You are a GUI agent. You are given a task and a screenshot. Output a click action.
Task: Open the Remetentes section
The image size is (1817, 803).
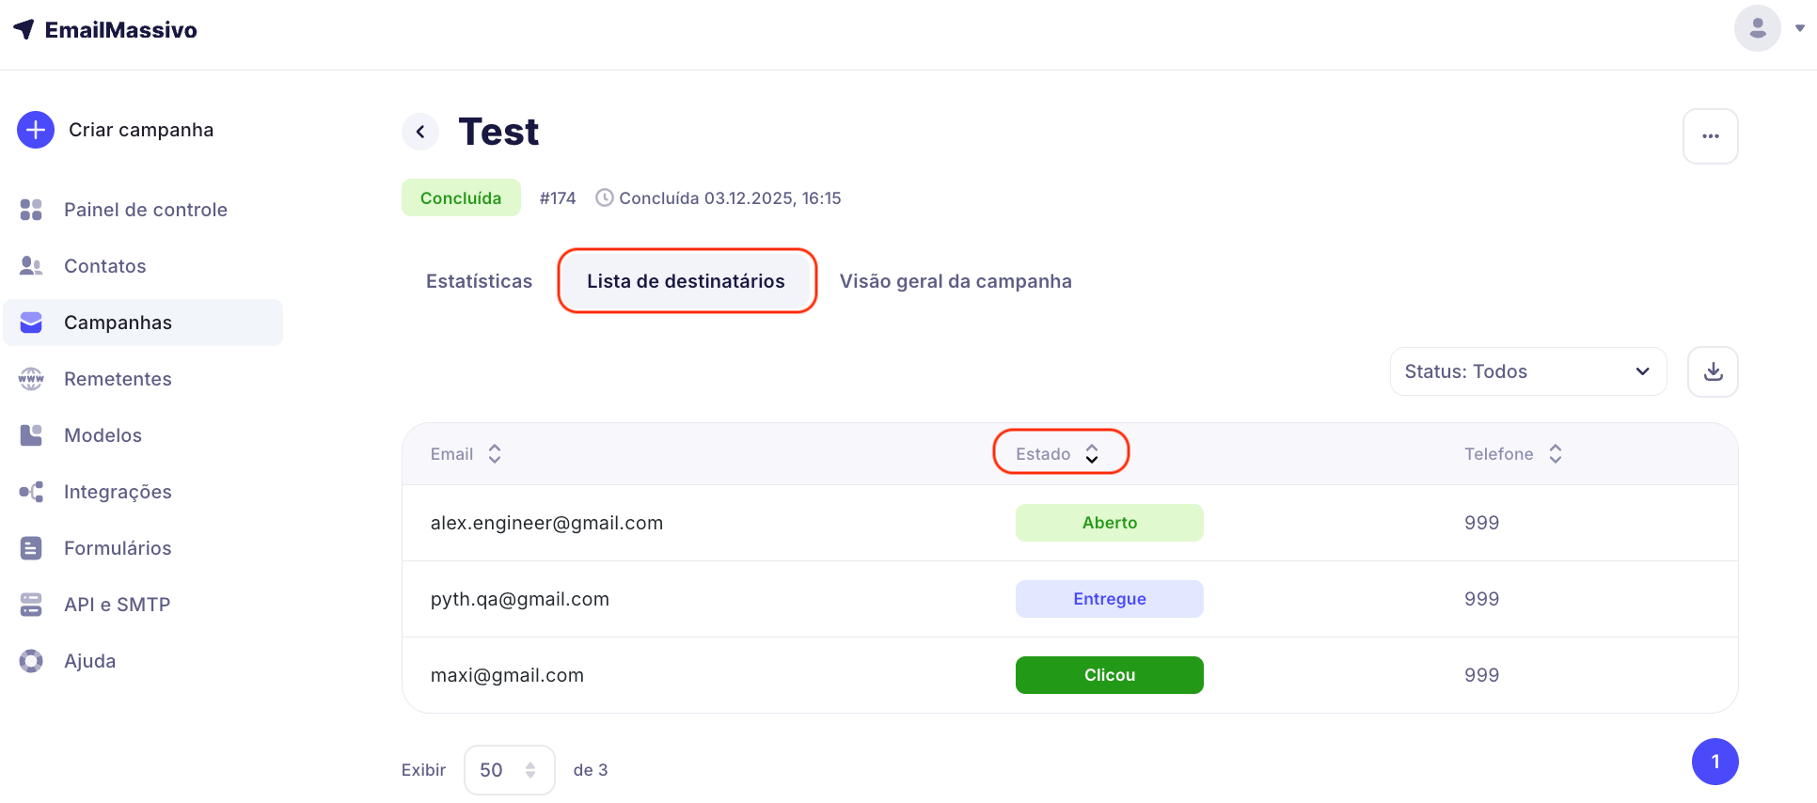pos(118,379)
